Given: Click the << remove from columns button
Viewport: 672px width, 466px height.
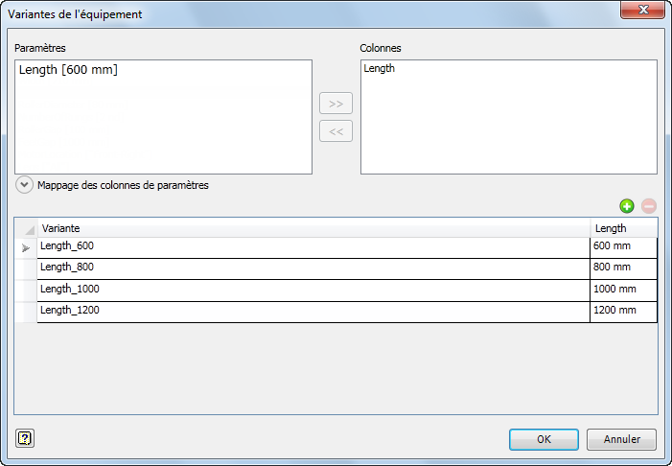Looking at the screenshot, I should pos(336,131).
